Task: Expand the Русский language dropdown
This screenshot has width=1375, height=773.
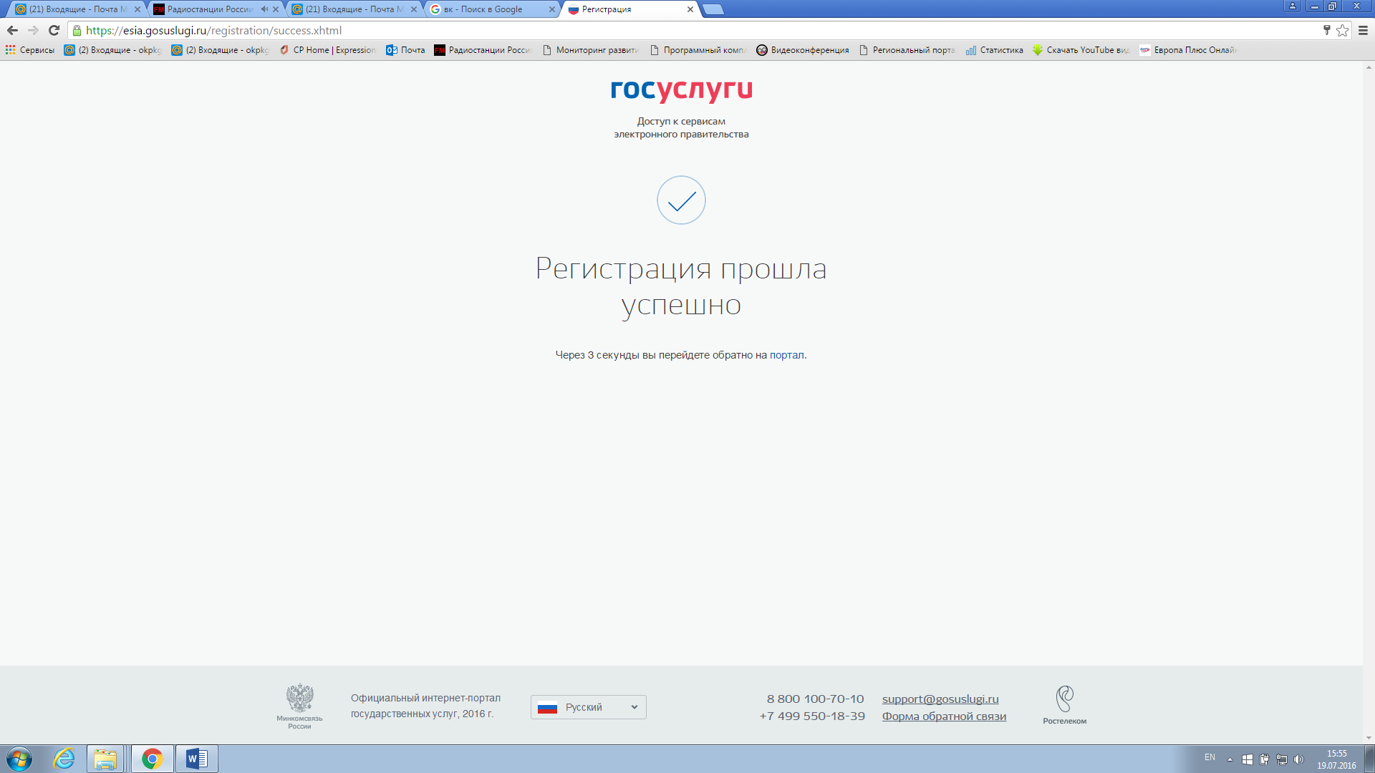Action: [x=588, y=707]
